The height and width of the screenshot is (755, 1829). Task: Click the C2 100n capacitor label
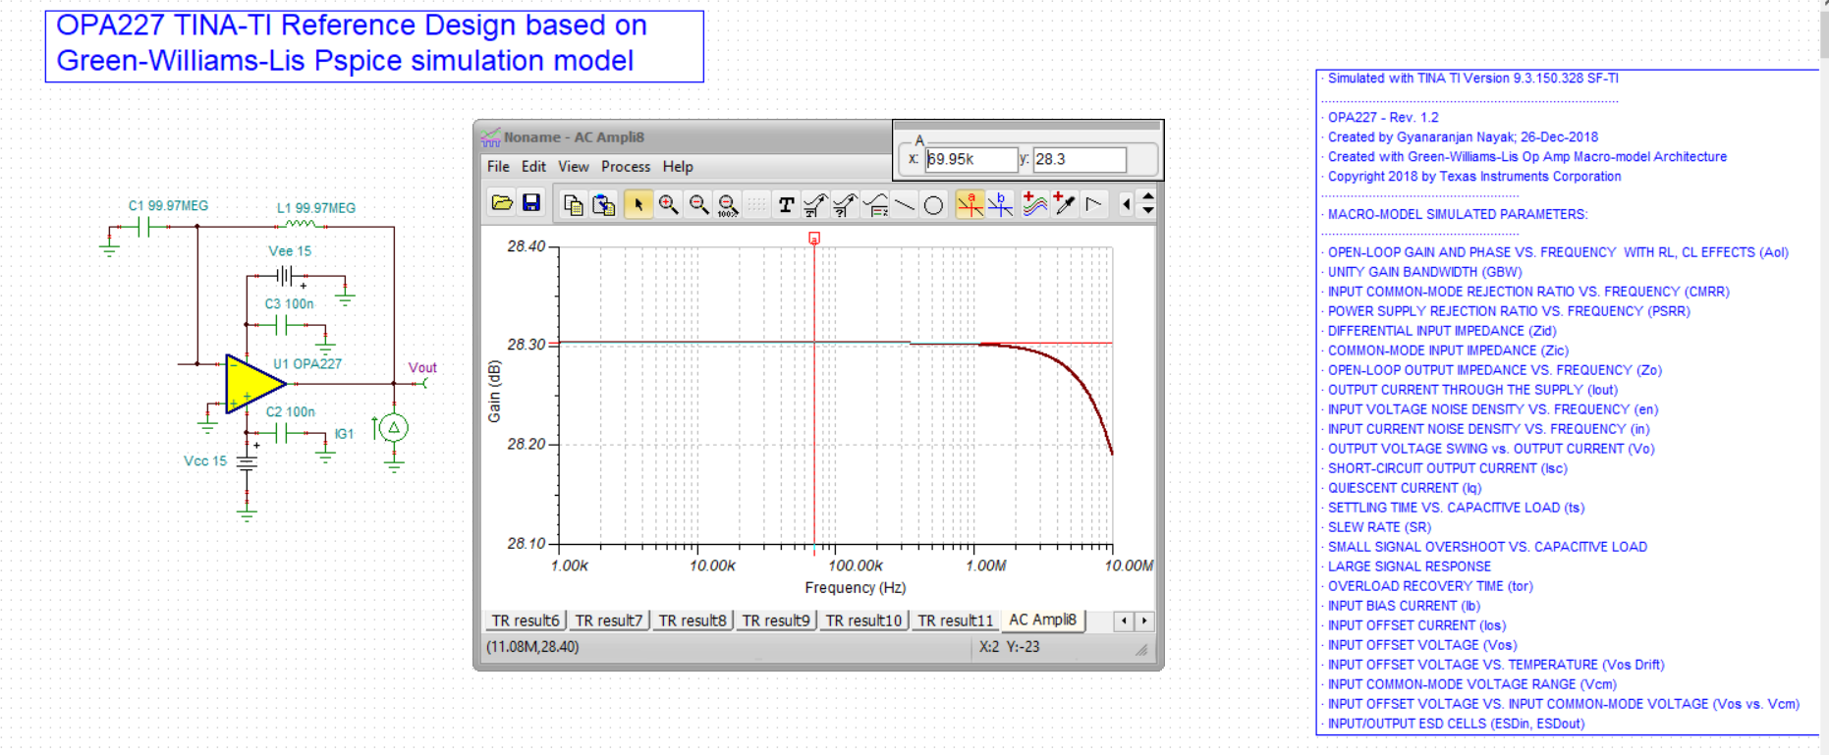(x=291, y=412)
